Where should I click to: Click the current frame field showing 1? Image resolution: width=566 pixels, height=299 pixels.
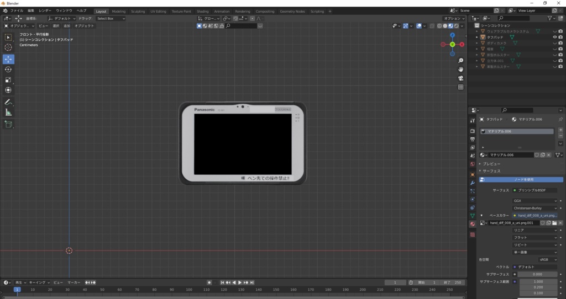pos(395,282)
